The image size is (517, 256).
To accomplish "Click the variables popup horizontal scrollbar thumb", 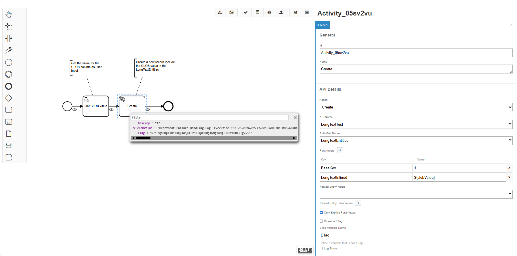I will pyautogui.click(x=143, y=138).
